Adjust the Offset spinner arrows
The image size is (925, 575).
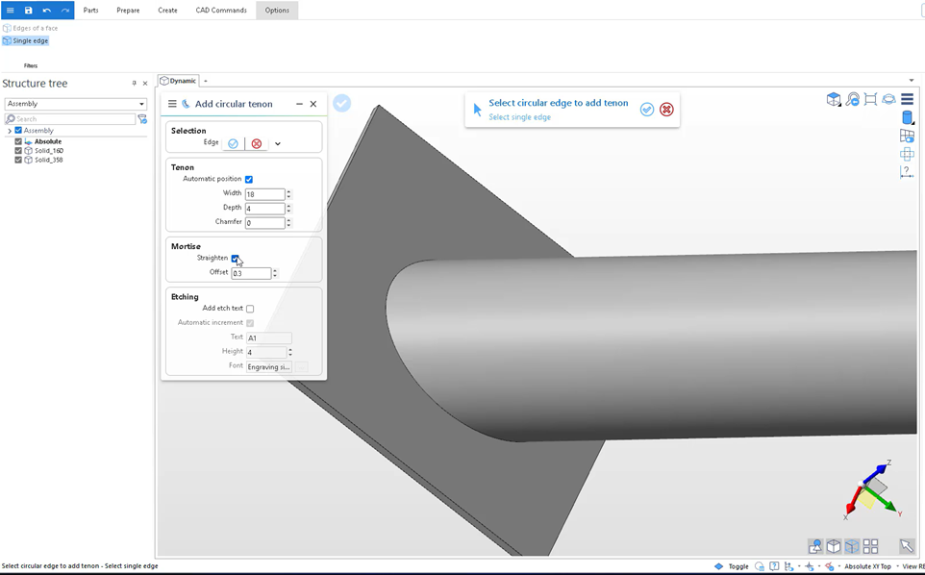(x=275, y=273)
